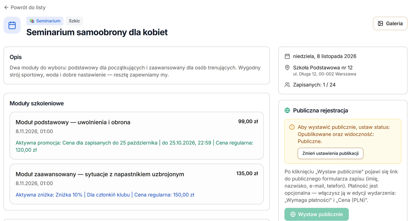Click Szkoła Podstawowa nr 12 location
416x221 pixels.
tap(323, 68)
